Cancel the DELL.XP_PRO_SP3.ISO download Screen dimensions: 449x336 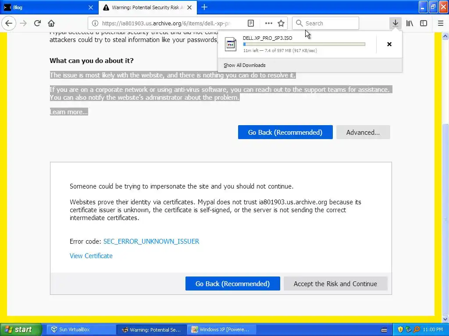click(389, 44)
